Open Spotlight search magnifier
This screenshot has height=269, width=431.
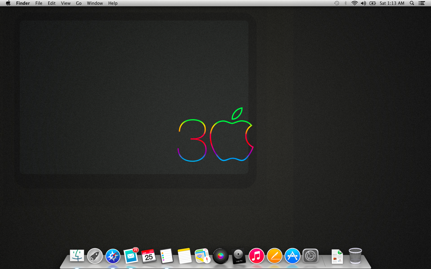(412, 3)
